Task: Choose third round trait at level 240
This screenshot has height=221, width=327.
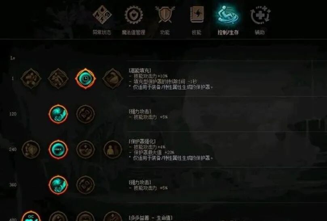Action: pos(86,149)
